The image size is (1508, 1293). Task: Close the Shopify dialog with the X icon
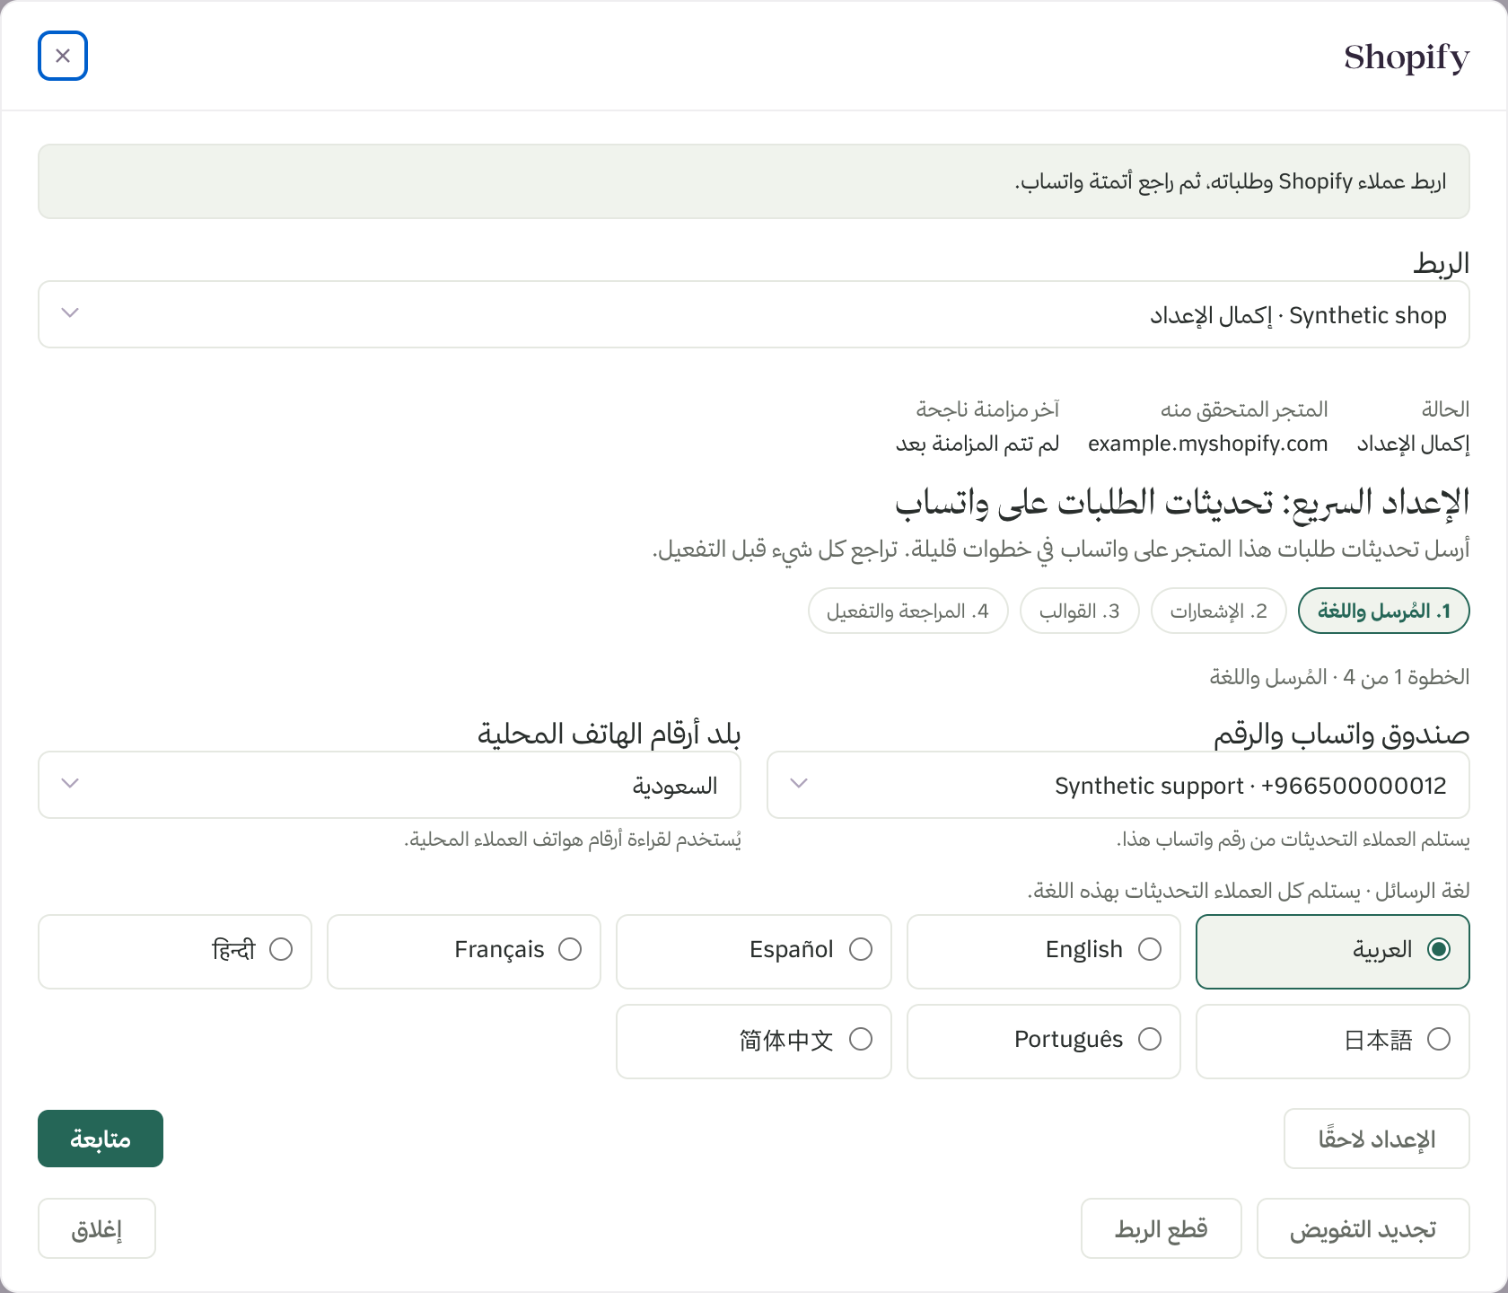(x=63, y=56)
